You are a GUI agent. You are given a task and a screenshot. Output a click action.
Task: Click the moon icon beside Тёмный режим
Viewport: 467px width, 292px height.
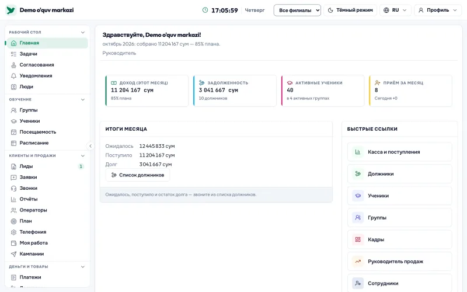tap(330, 10)
